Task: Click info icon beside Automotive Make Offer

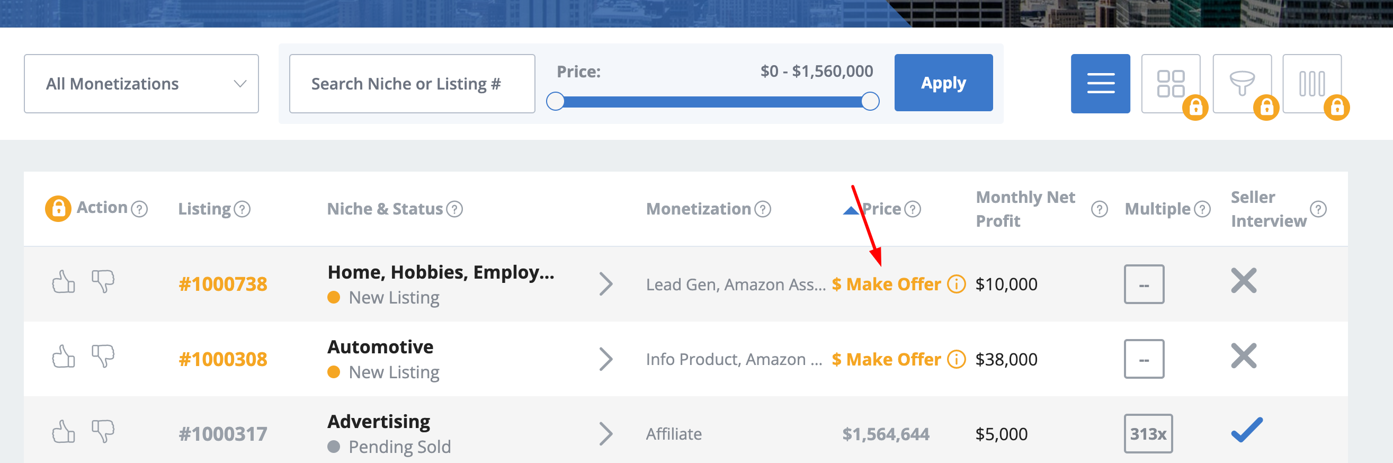Action: pyautogui.click(x=956, y=359)
